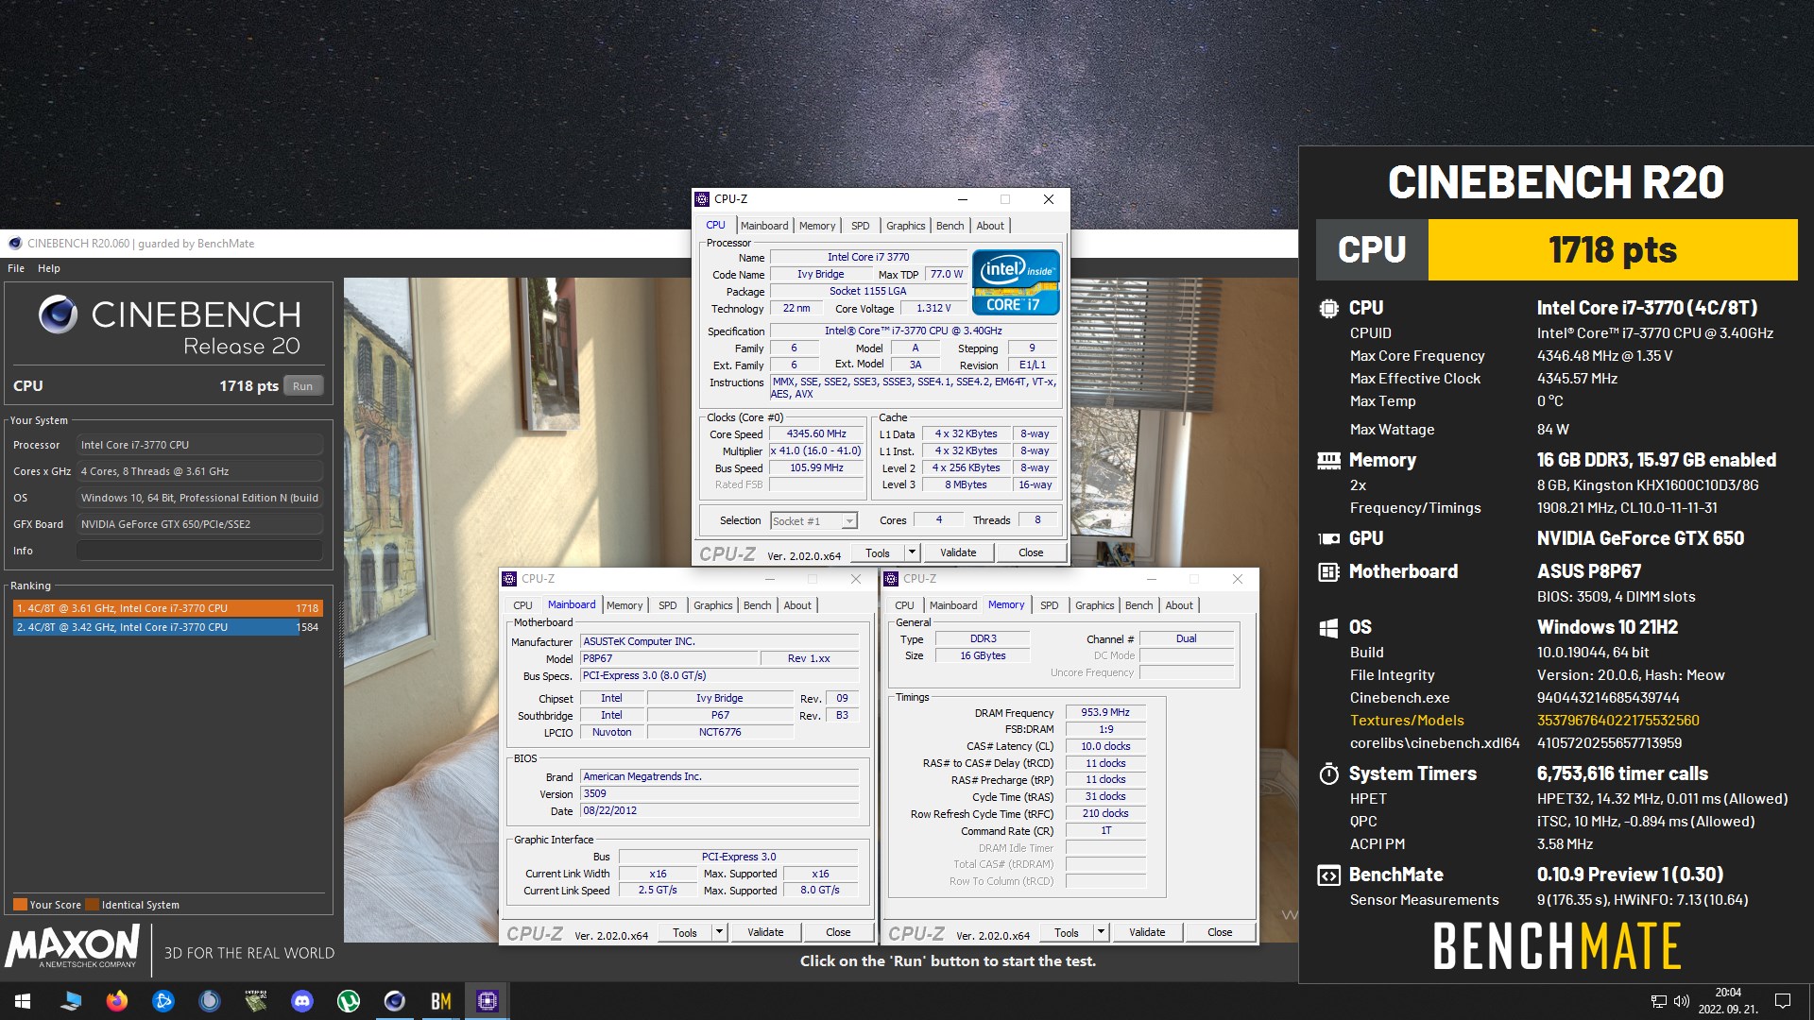Open the volume control in the tray

[1682, 1001]
